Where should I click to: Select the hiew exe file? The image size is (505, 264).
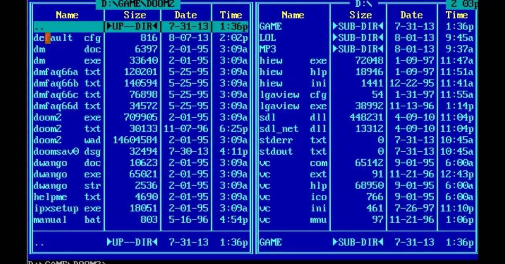(x=293, y=61)
